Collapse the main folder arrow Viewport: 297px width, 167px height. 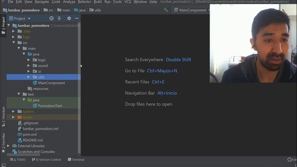click(x=19, y=48)
